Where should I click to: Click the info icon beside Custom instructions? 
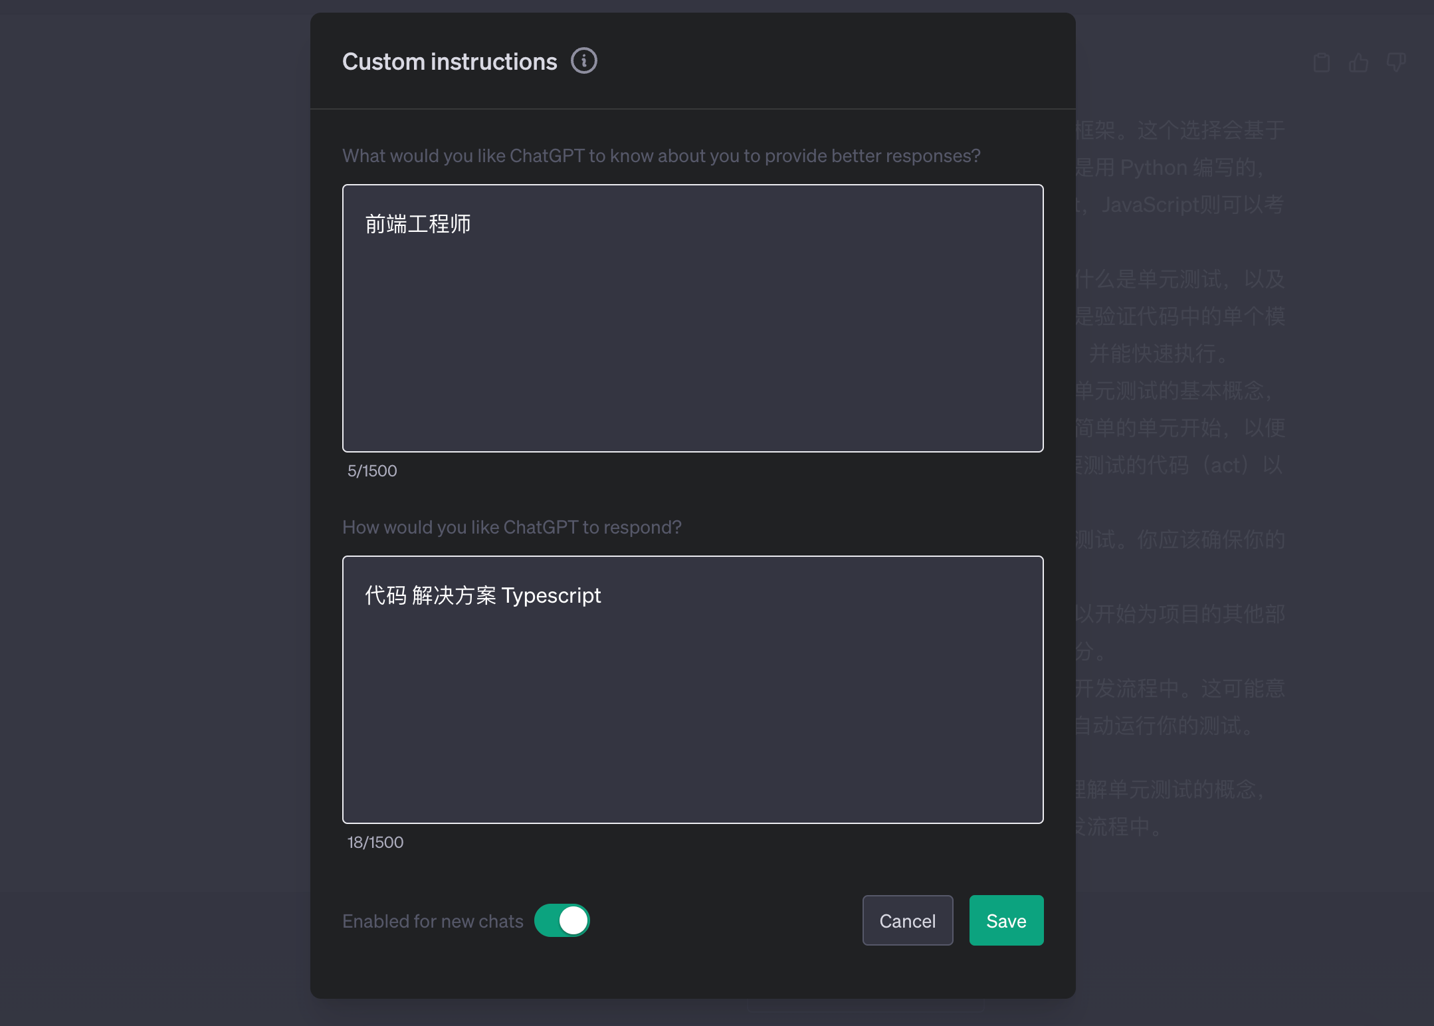[583, 61]
